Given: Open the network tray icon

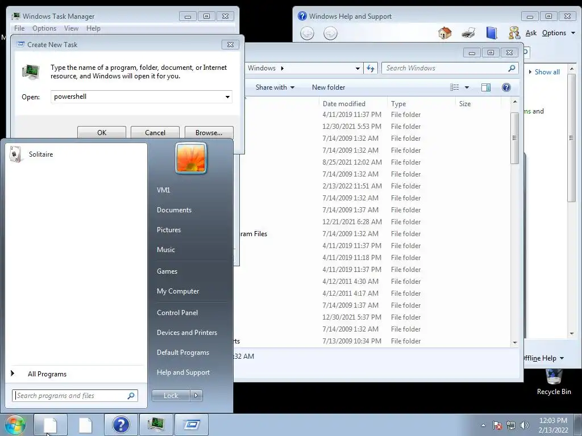Looking at the screenshot, I should [511, 425].
